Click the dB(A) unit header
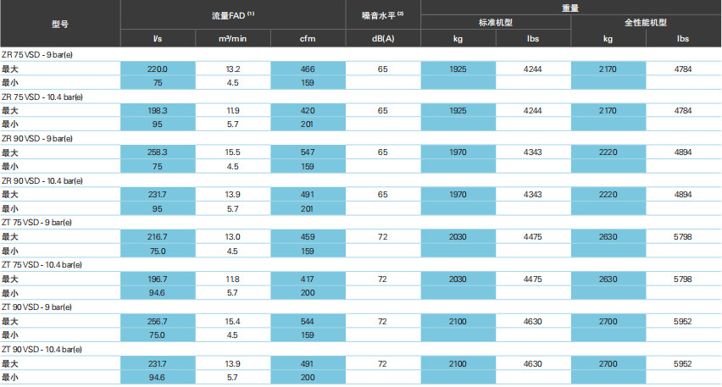The height and width of the screenshot is (387, 722). pyautogui.click(x=382, y=39)
